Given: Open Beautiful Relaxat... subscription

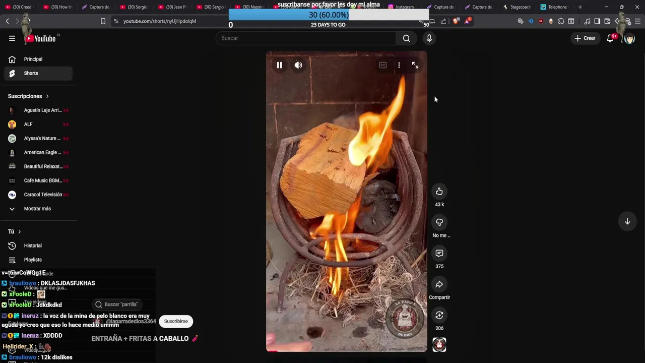Looking at the screenshot, I should tap(38, 166).
